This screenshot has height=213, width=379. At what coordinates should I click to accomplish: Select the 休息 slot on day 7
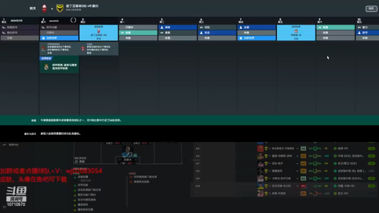pyautogui.click(x=256, y=33)
